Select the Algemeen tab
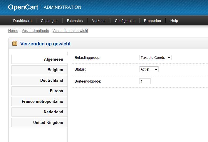The width and height of the screenshot is (208, 142). [40, 59]
